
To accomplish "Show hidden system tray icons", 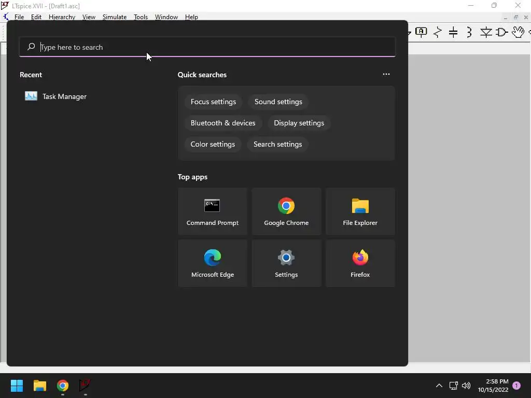I will pos(439,386).
